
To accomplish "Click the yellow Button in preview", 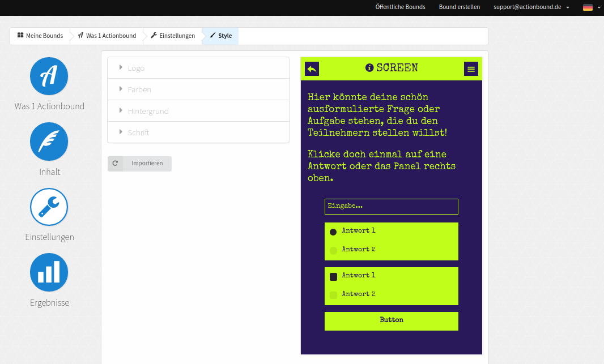I will click(392, 321).
